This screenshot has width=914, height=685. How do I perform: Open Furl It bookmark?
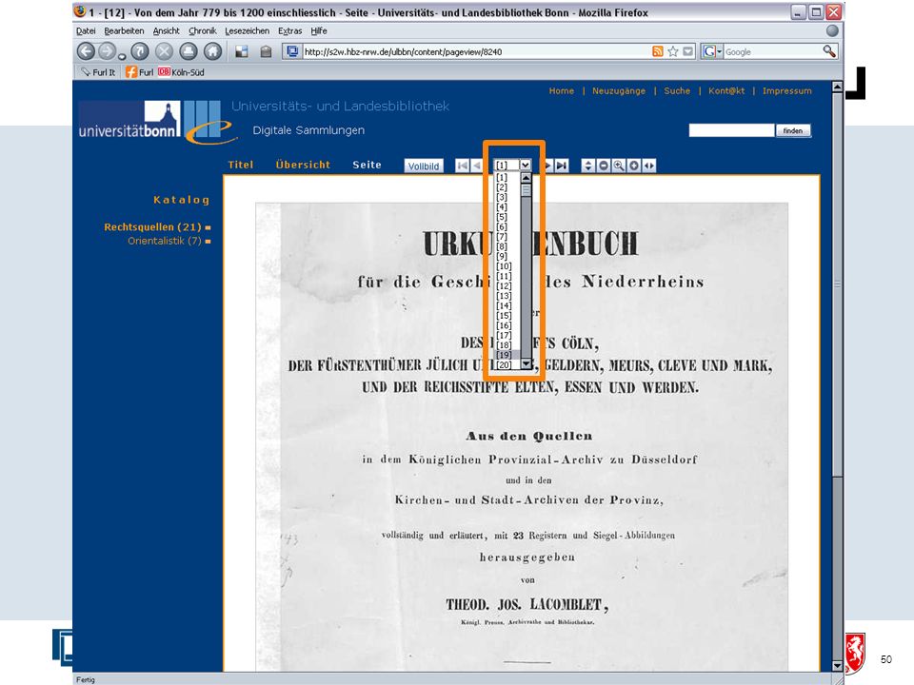pyautogui.click(x=98, y=72)
